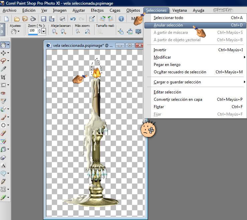Image resolution: width=247 pixels, height=220 pixels.
Task: Expand the Move tool flyout arrow
Action: pos(8,53)
